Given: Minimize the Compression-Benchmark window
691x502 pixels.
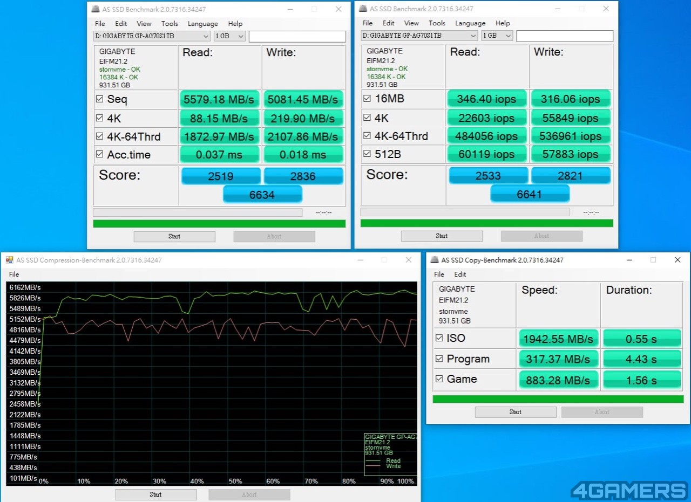Looking at the screenshot, I should [x=360, y=260].
